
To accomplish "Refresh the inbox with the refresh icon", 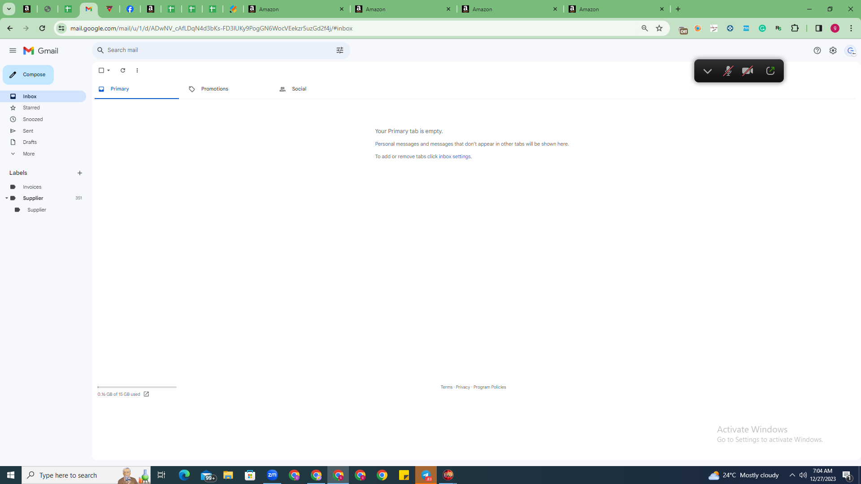I will pos(123,70).
